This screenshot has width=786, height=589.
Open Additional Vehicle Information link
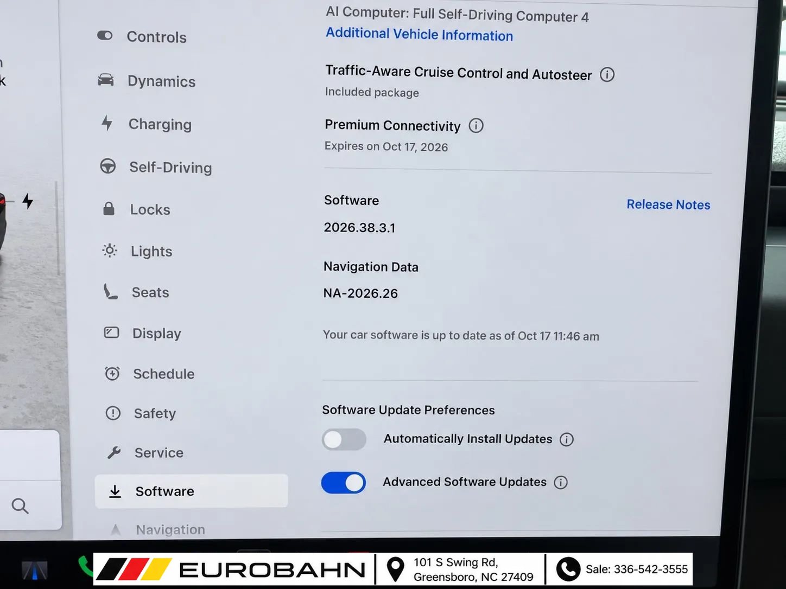pos(419,34)
